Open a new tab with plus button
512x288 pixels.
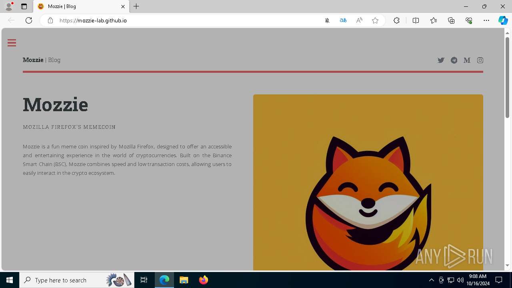coord(136,6)
